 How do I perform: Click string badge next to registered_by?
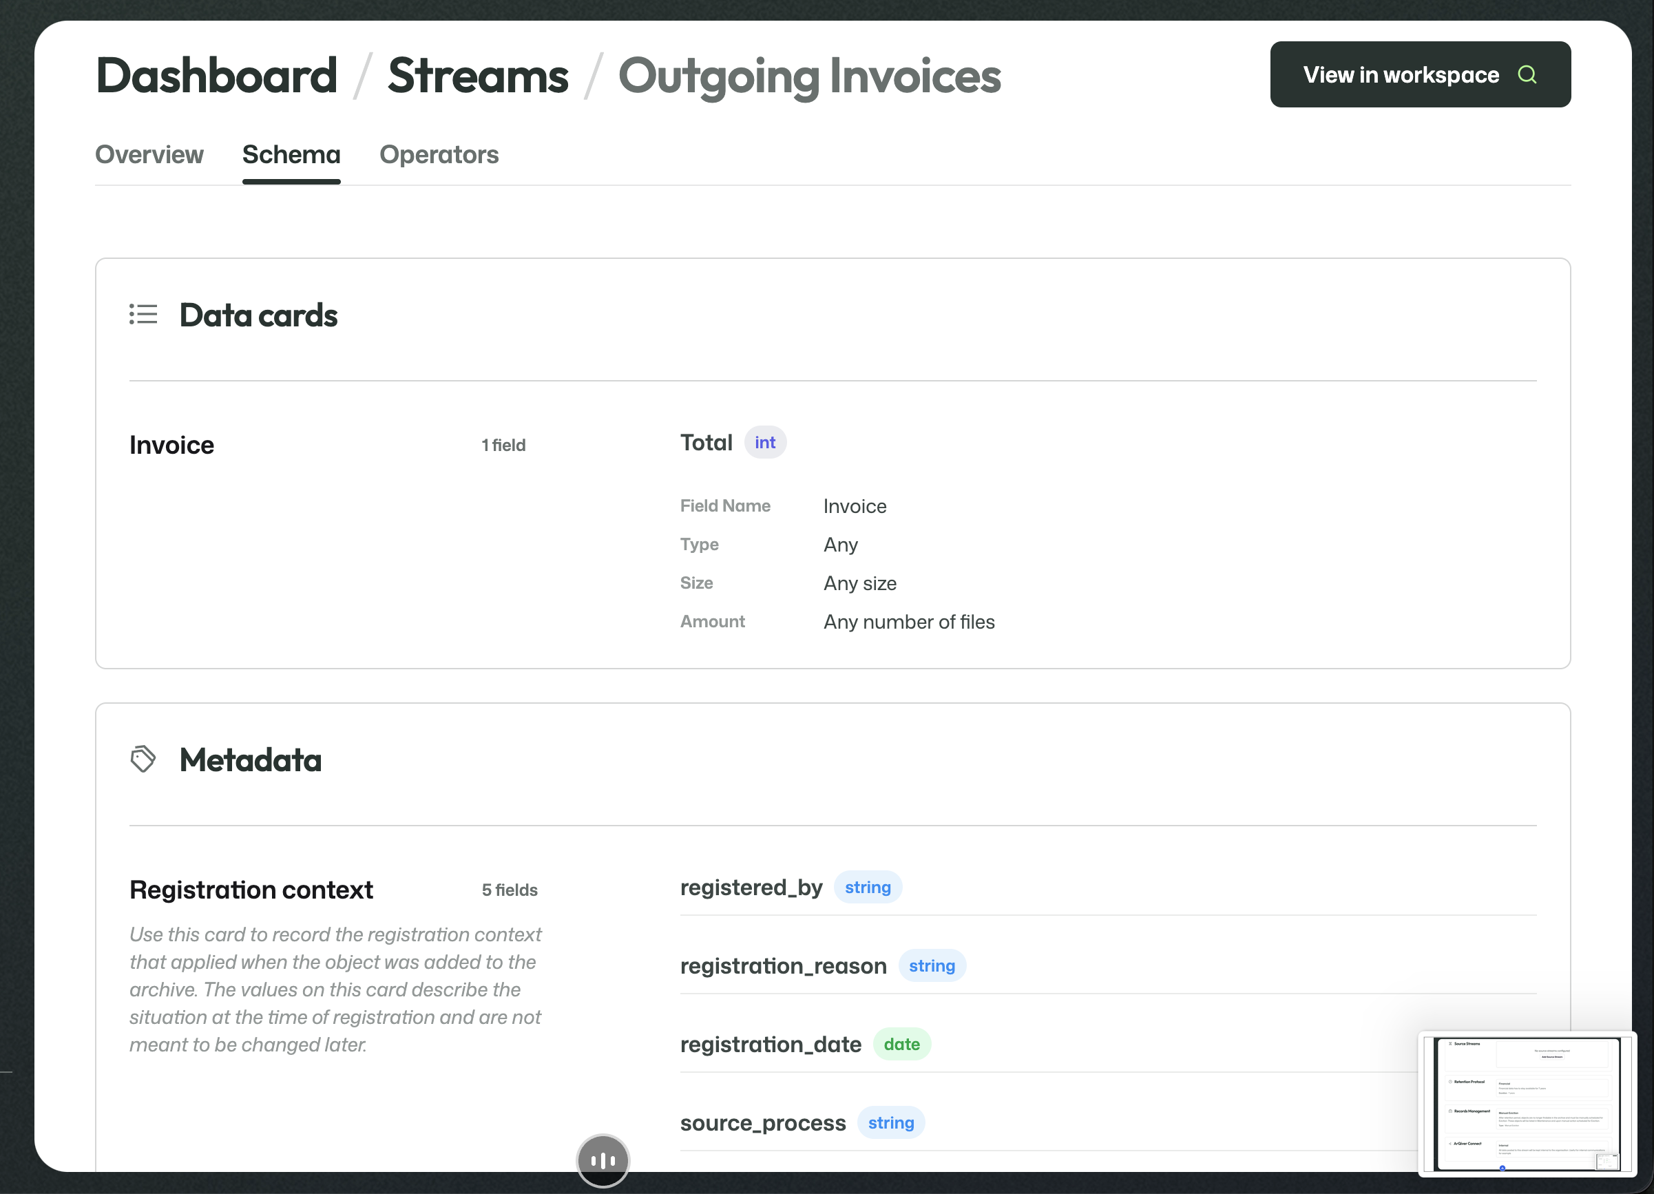coord(868,887)
